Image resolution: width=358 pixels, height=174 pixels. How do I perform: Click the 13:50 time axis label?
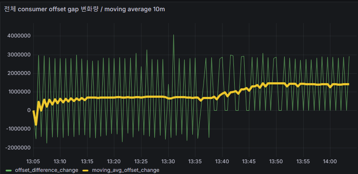[276, 162]
